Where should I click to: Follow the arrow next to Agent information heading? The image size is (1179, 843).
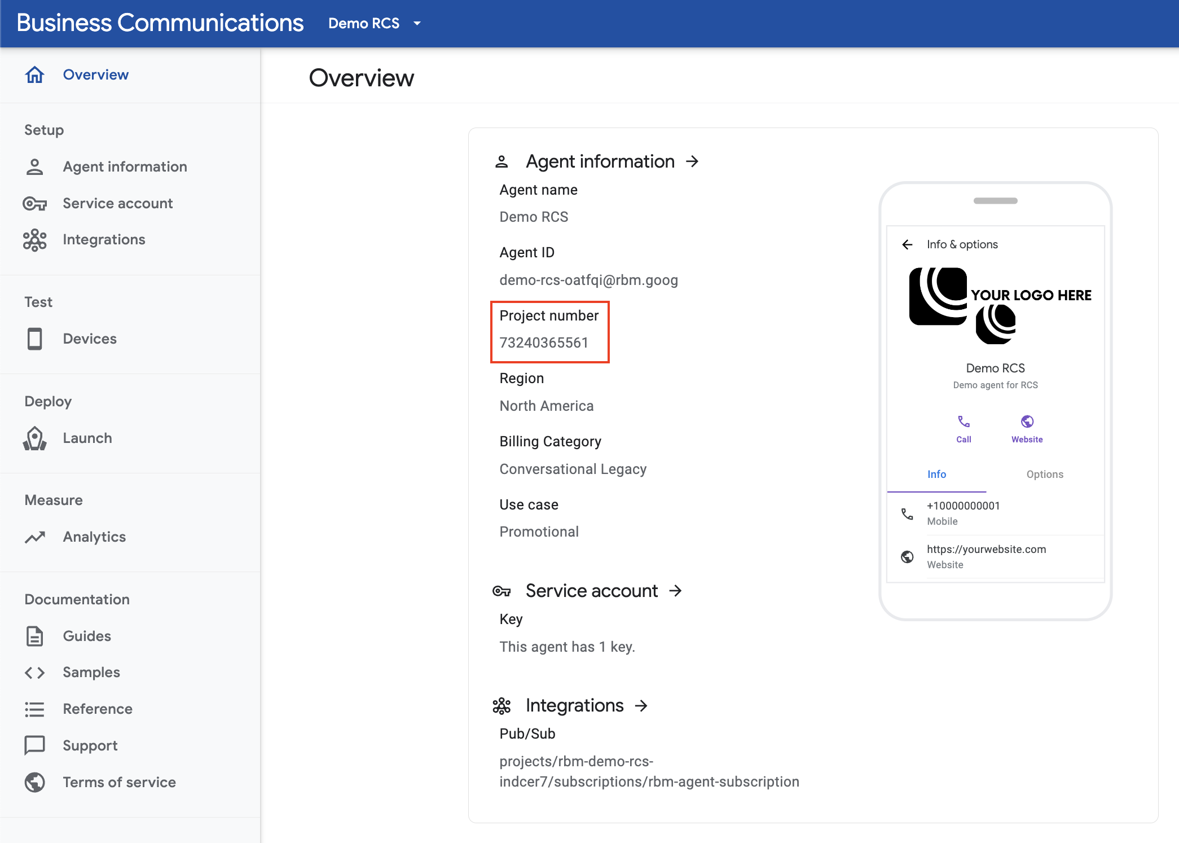pyautogui.click(x=692, y=161)
